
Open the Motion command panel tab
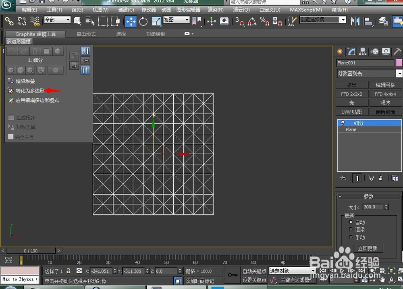tap(375, 52)
